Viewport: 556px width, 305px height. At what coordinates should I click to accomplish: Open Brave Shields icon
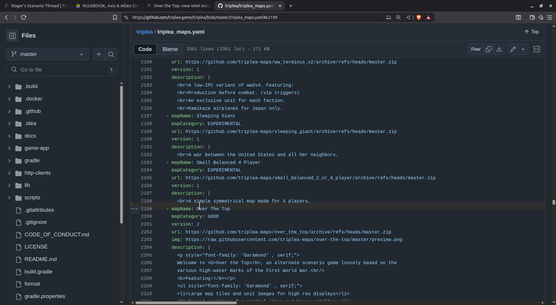pos(418,17)
